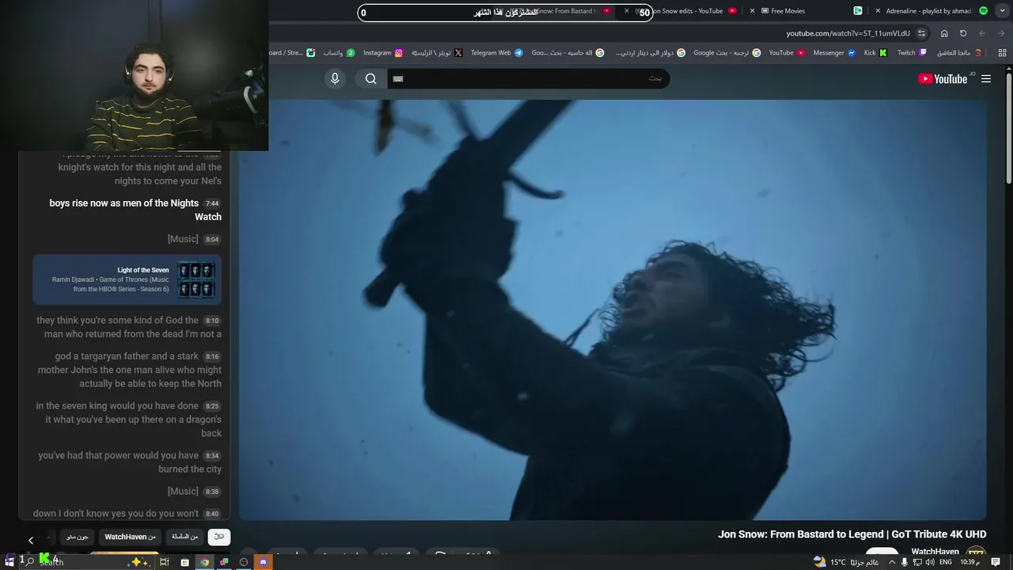Jump to transcript line at 8:34
This screenshot has height=570, width=1013.
128,462
